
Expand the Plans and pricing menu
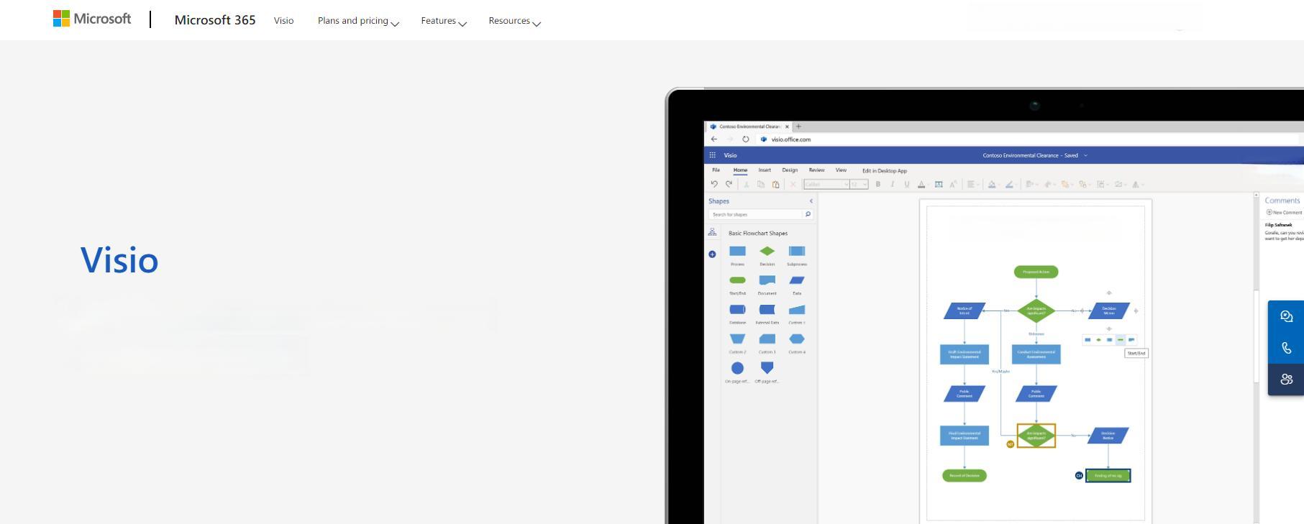pos(358,21)
